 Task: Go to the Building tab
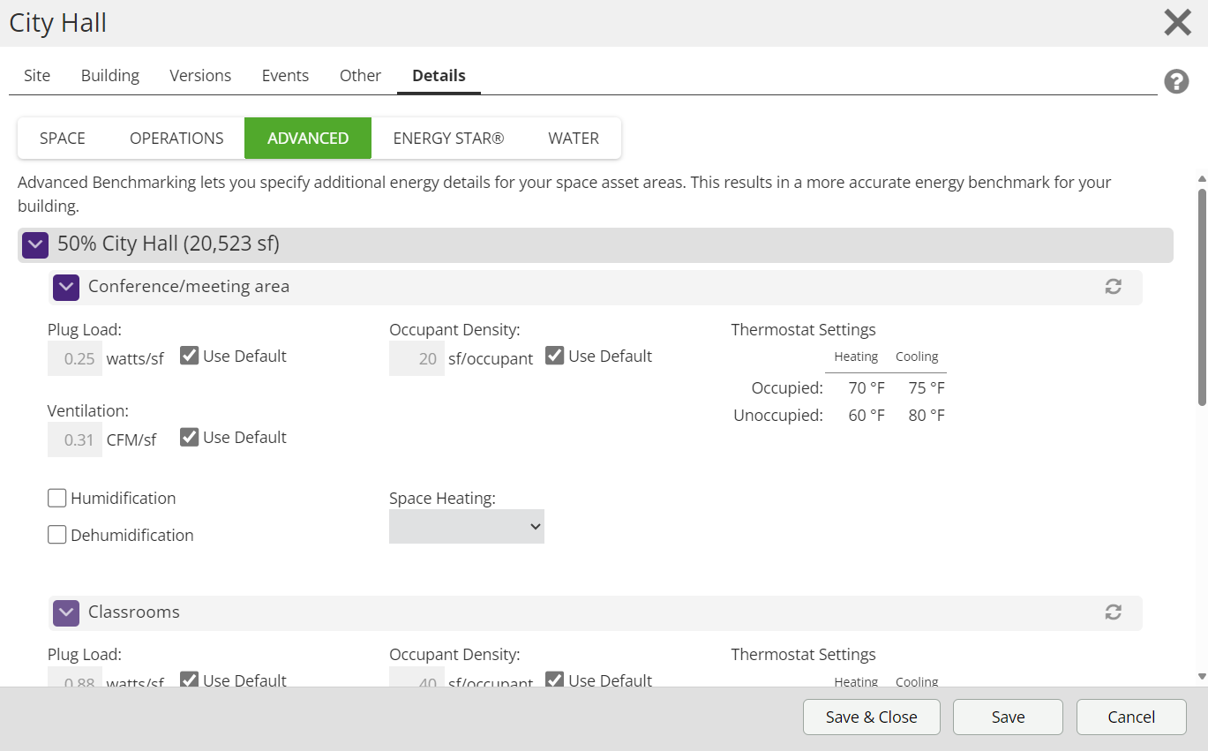(110, 76)
